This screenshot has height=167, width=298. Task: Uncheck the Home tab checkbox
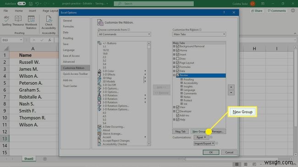178,50
